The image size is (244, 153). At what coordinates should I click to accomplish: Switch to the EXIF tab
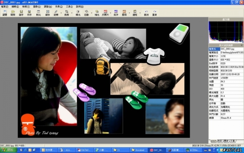tap(213, 141)
